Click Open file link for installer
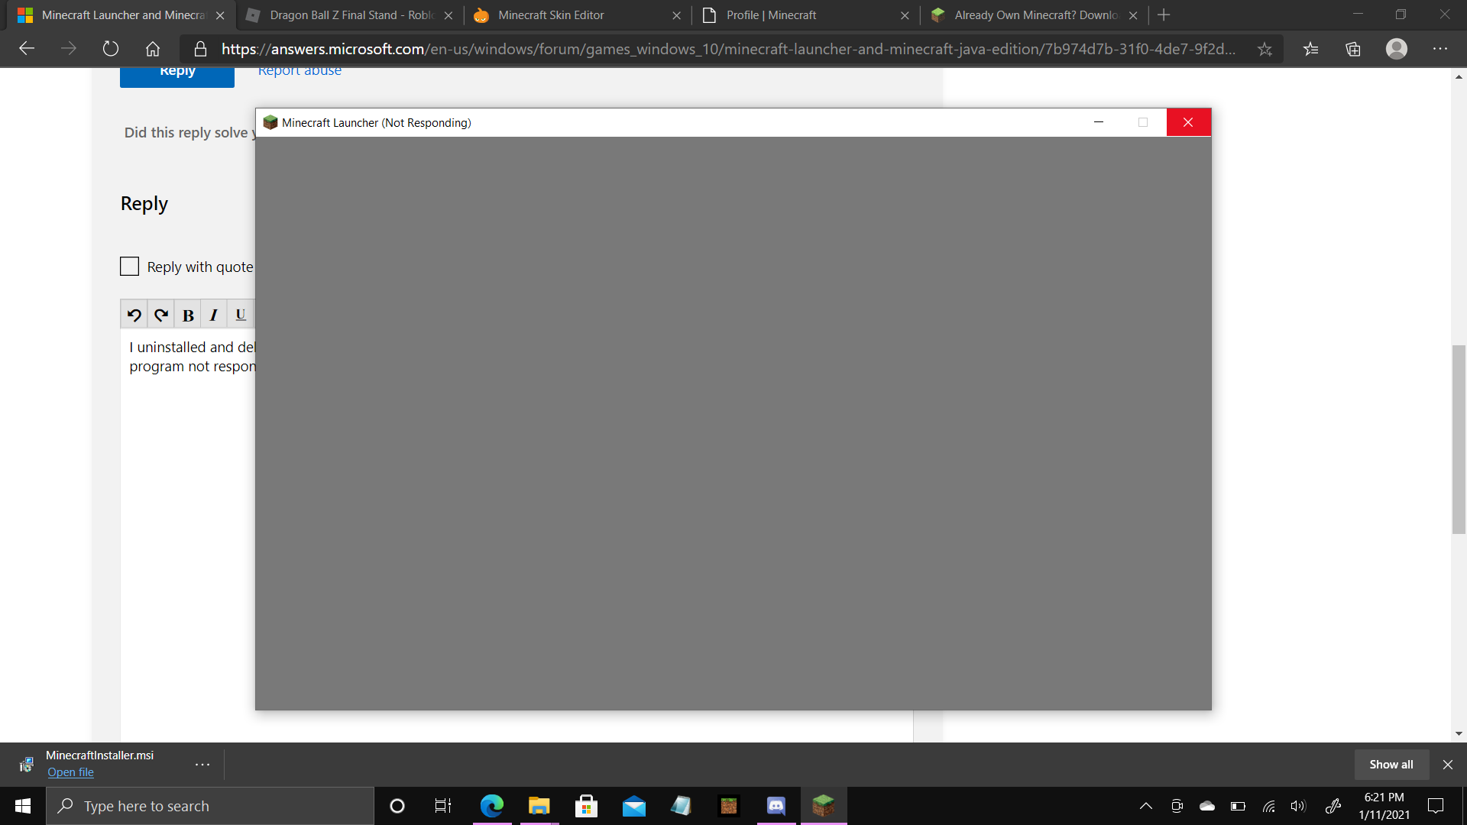The height and width of the screenshot is (825, 1467). coord(70,772)
